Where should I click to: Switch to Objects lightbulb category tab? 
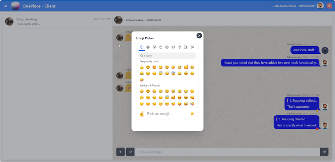click(180, 47)
